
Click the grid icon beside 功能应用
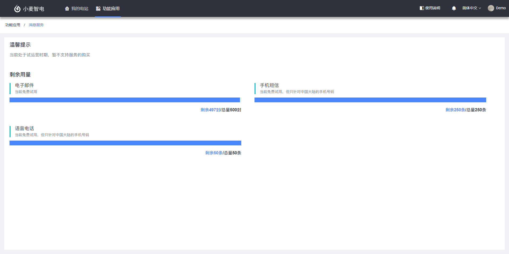click(98, 8)
